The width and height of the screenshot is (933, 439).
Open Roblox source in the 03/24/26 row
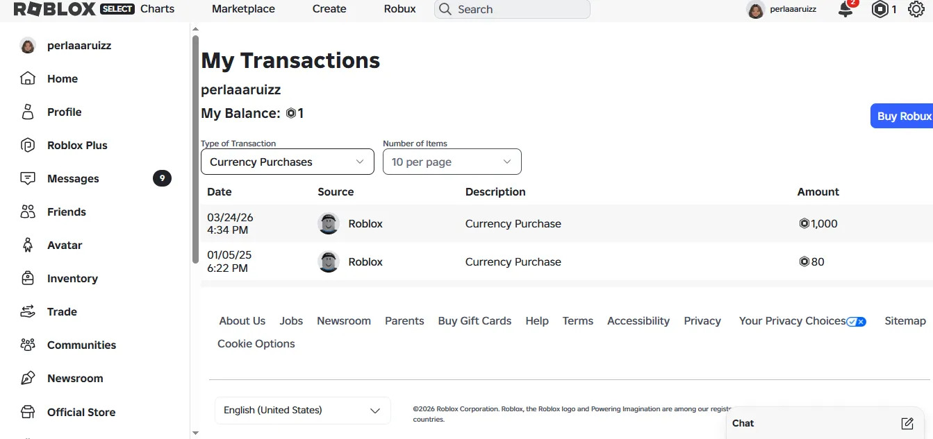click(350, 223)
